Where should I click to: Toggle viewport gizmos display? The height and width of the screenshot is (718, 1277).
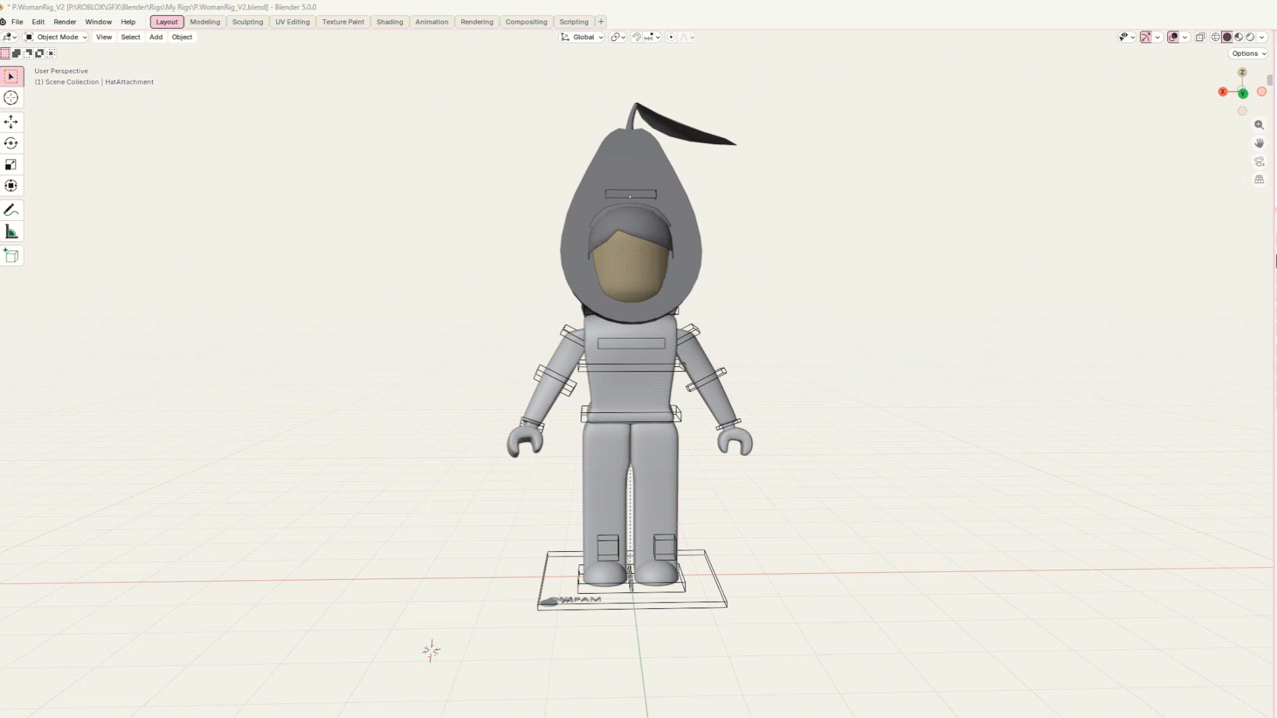tap(1146, 37)
